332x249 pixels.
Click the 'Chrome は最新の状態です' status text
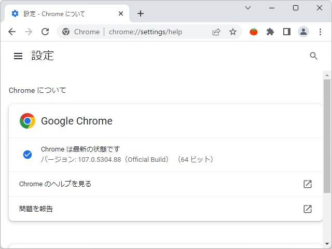pos(80,149)
